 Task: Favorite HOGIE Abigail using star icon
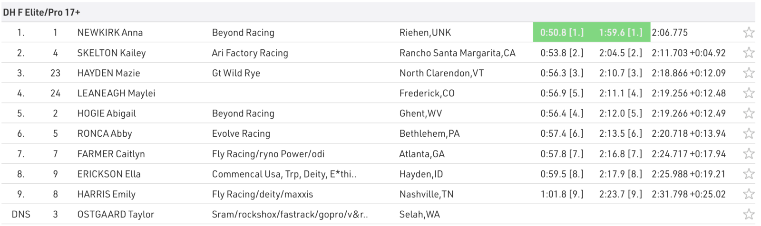tap(749, 113)
